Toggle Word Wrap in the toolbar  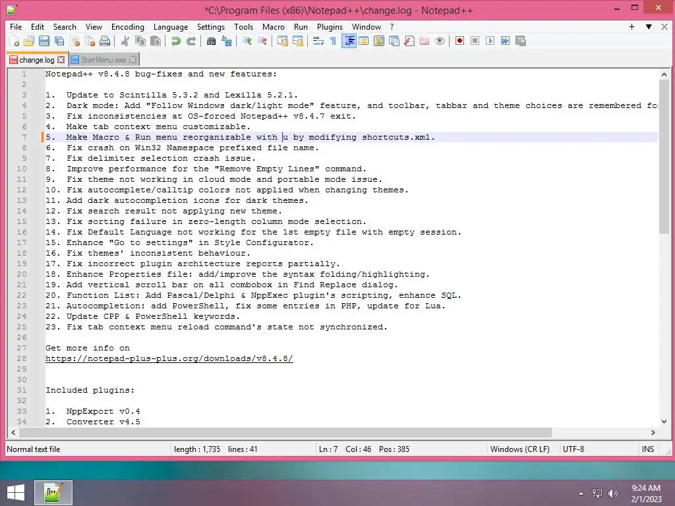pos(318,41)
